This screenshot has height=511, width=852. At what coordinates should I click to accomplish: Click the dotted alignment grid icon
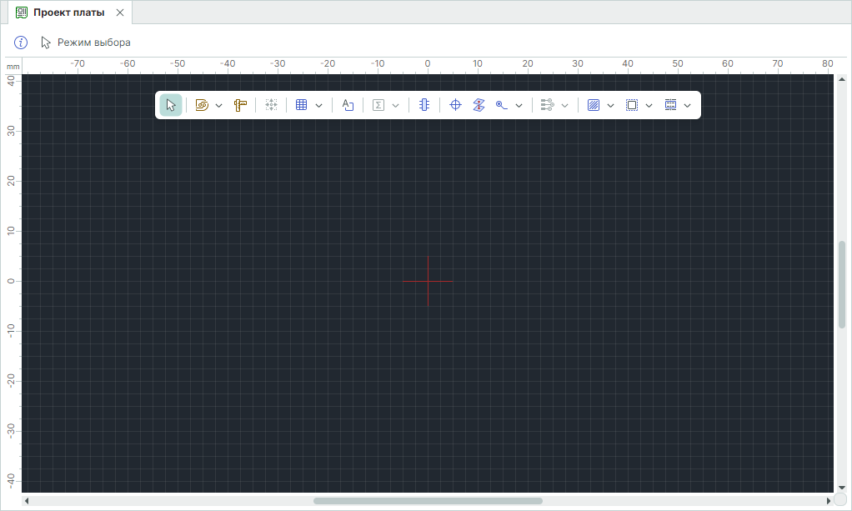271,105
